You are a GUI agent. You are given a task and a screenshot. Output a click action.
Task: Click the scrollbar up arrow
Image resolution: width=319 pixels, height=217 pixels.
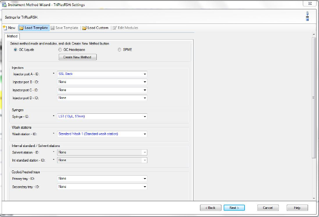(314, 34)
